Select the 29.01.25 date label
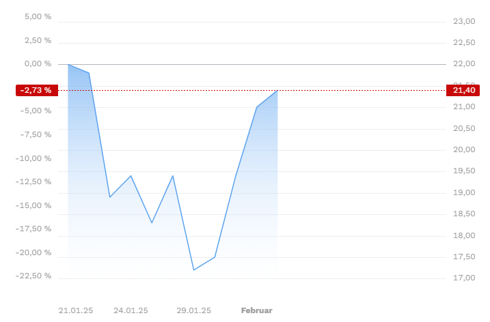Viewport: 490px width, 322px height. [x=194, y=310]
